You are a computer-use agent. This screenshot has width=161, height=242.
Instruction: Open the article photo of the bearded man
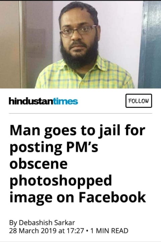point(80,44)
